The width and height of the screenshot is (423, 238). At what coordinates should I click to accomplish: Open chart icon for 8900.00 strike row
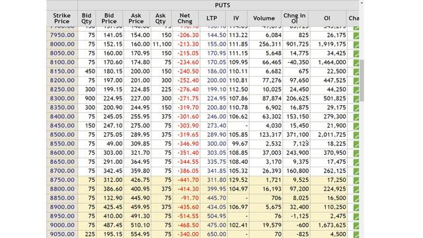[356, 208]
